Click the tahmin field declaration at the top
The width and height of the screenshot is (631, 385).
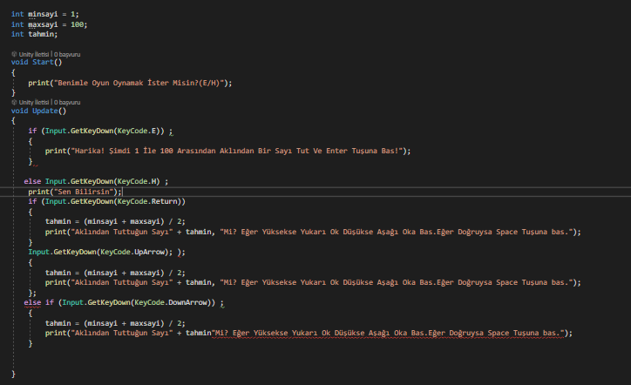[41, 34]
